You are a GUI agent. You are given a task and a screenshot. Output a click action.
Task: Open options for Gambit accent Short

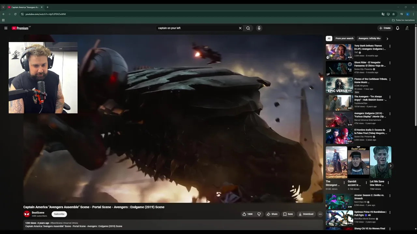click(x=366, y=183)
